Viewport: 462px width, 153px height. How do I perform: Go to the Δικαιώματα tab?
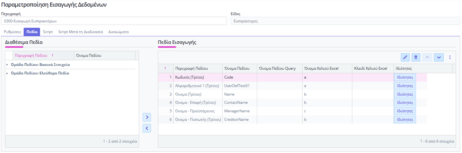tap(118, 32)
